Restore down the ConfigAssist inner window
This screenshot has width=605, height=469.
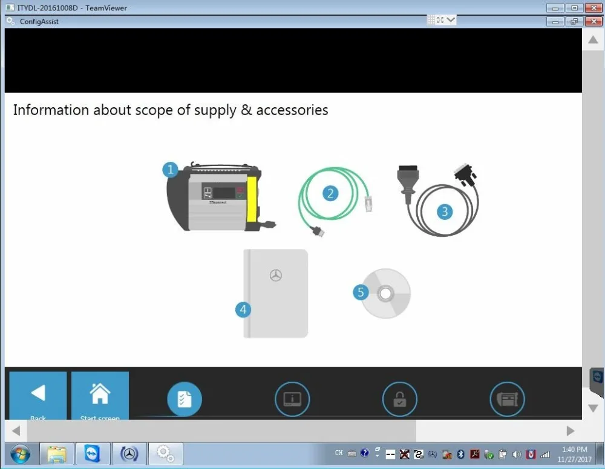574,21
